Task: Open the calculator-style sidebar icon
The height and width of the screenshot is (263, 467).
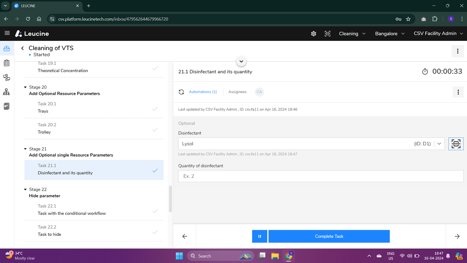Action: [7, 106]
